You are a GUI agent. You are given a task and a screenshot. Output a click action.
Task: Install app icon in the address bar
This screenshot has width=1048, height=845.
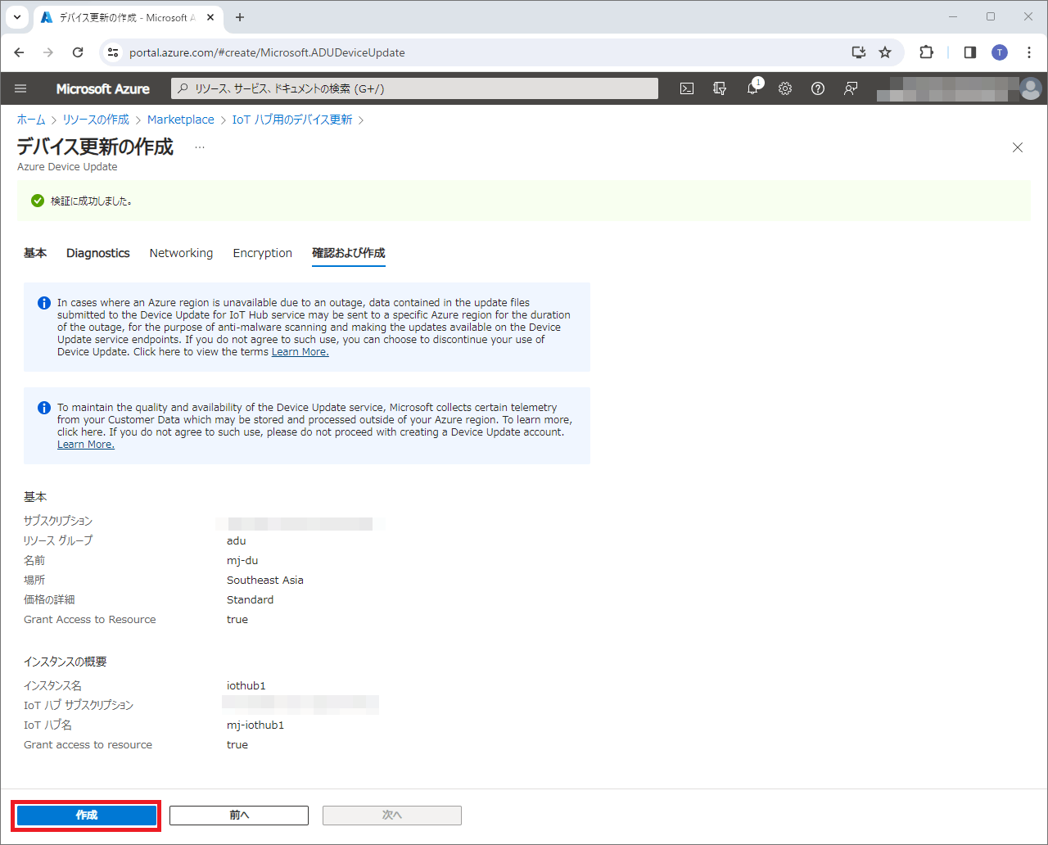[x=858, y=52]
